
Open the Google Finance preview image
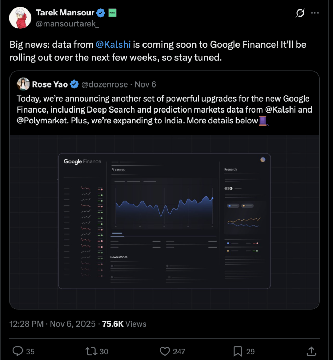click(164, 221)
